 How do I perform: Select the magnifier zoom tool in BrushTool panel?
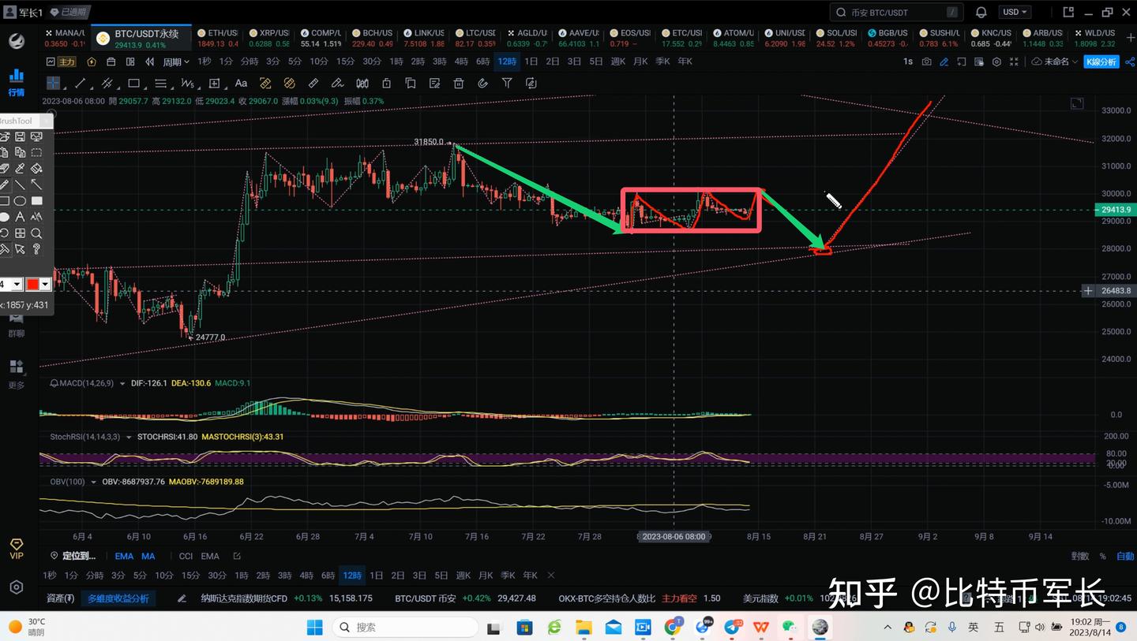[36, 233]
